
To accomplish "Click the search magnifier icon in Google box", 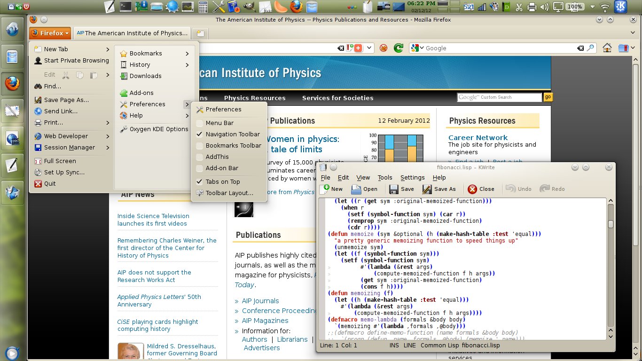I will [590, 48].
